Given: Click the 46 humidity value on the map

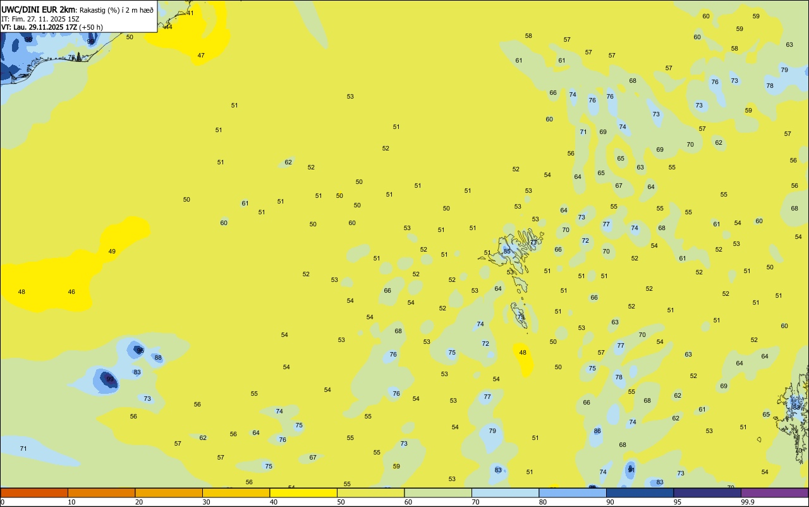Looking at the screenshot, I should click(x=71, y=292).
